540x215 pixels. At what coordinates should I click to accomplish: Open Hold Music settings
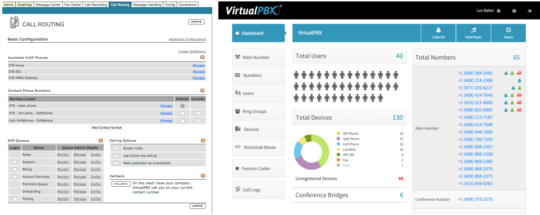tap(473, 33)
